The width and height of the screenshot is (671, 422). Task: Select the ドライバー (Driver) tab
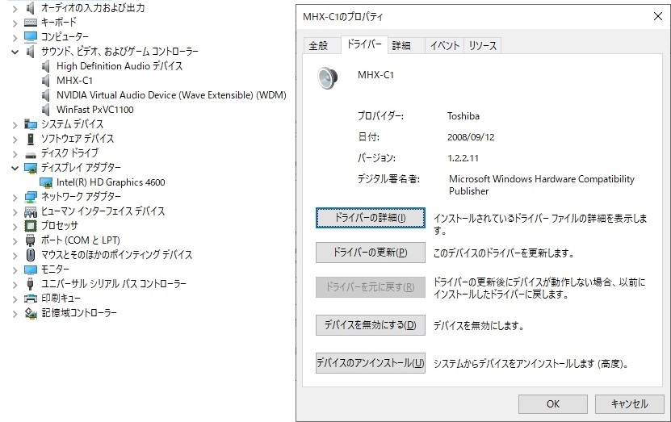364,44
